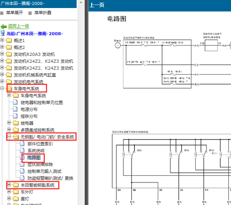The height and width of the screenshot is (205, 231).
Task: Expand the 继电器 folder node
Action: coord(9,122)
